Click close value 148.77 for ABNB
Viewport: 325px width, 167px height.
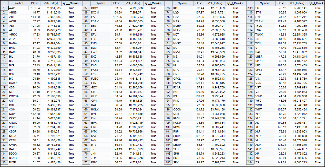[x=35, y=12]
